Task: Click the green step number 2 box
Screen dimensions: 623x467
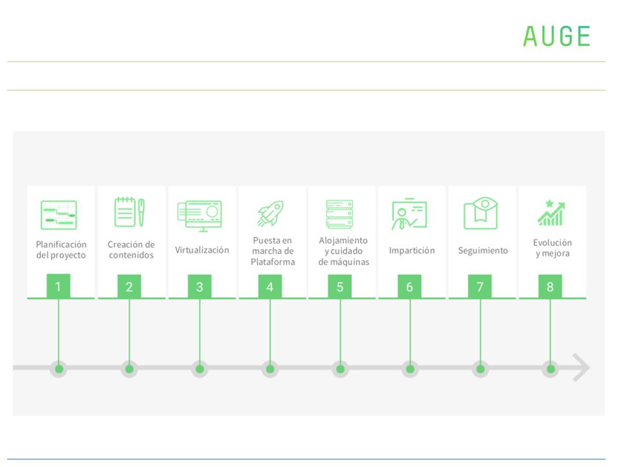Action: [129, 286]
